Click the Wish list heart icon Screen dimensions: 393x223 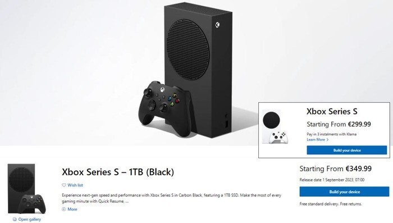pyautogui.click(x=64, y=185)
